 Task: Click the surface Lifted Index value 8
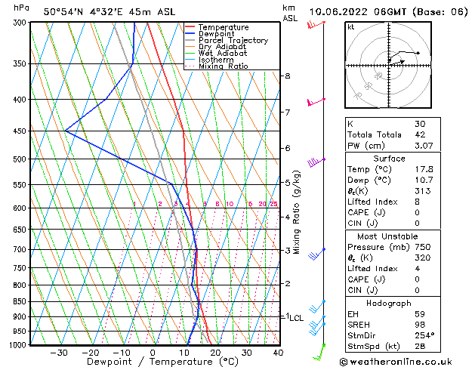coord(418,202)
